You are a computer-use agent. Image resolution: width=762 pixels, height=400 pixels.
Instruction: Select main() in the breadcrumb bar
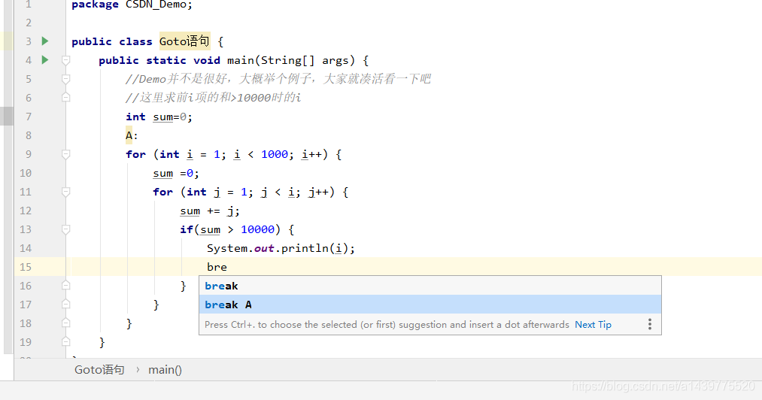pyautogui.click(x=165, y=370)
